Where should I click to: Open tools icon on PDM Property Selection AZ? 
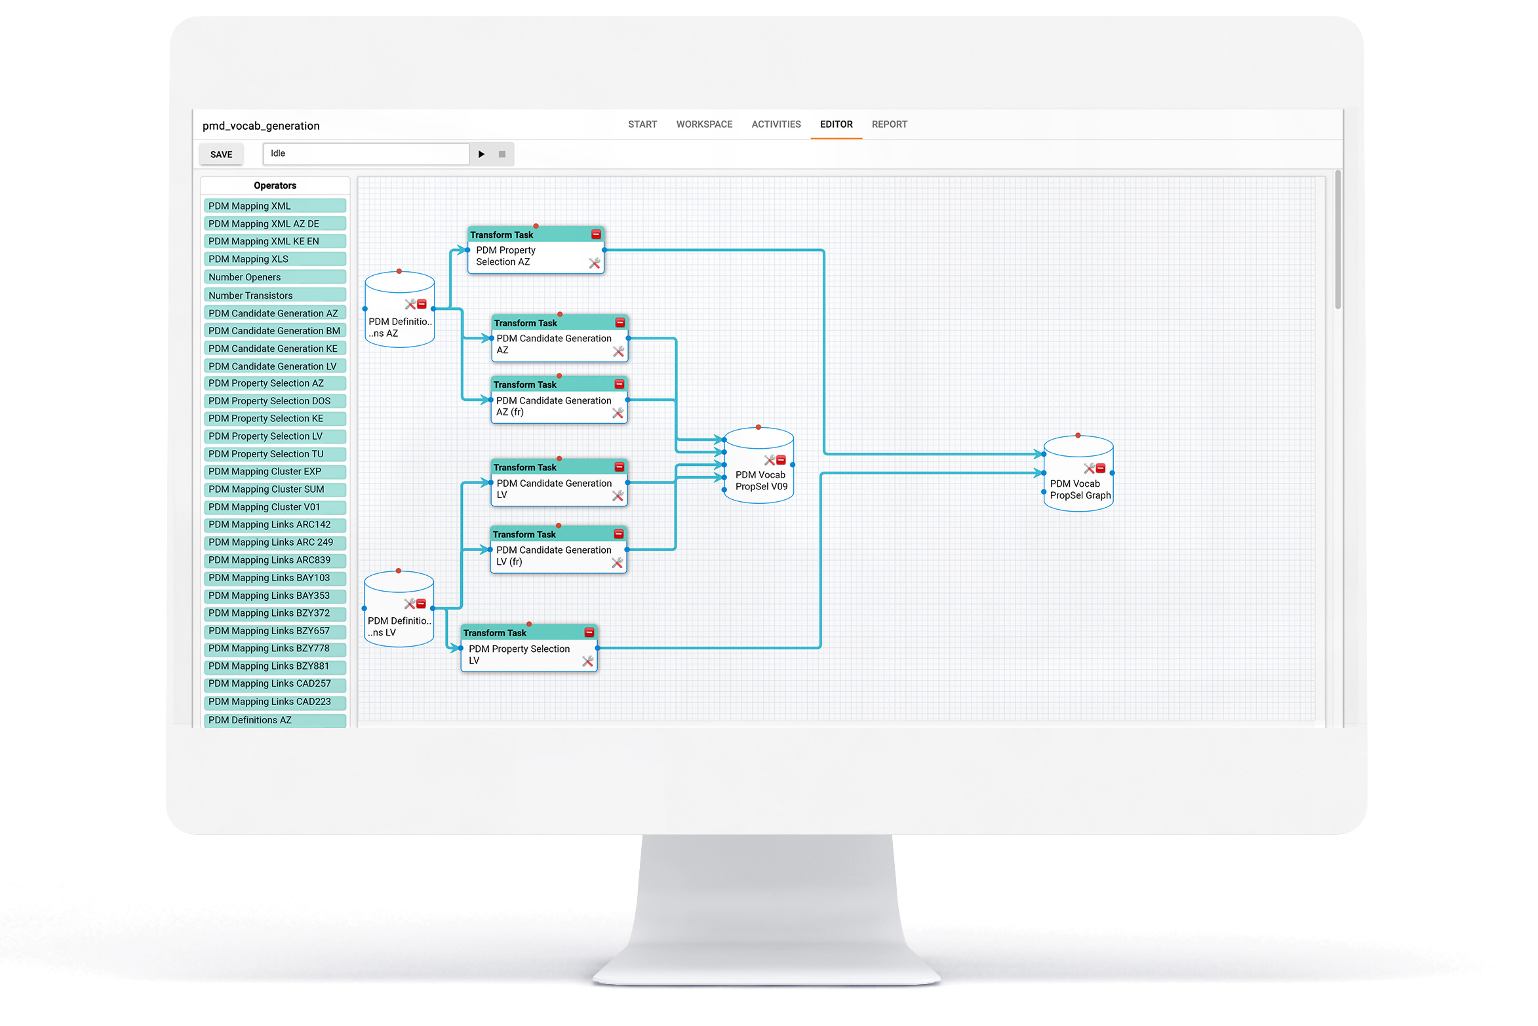[595, 263]
